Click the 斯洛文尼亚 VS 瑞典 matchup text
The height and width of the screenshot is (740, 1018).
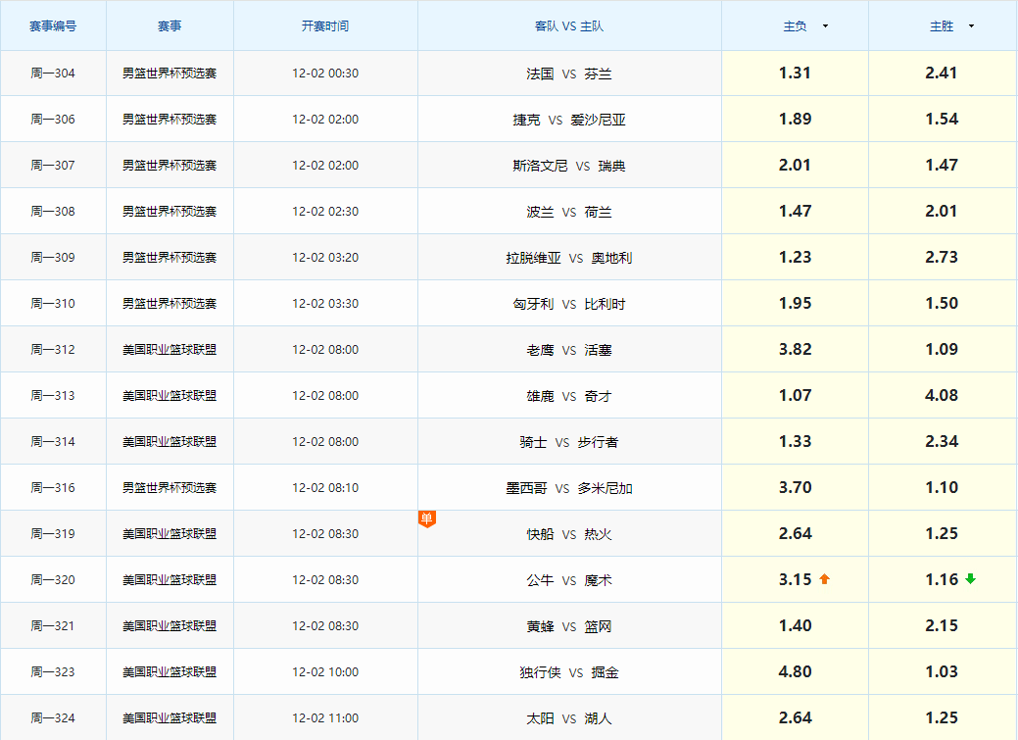tap(569, 167)
